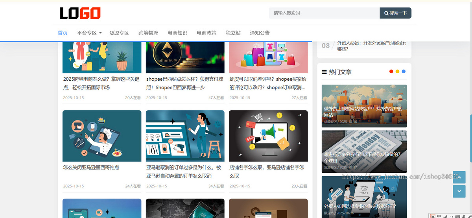Click date 2025-10-15 under 店铺名字怎么取
Viewport: 472px width, 218px height.
tap(240, 186)
